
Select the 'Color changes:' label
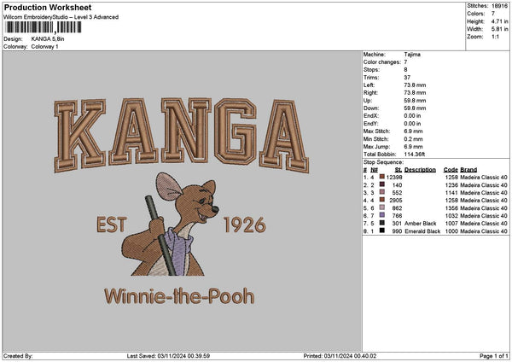(x=382, y=62)
